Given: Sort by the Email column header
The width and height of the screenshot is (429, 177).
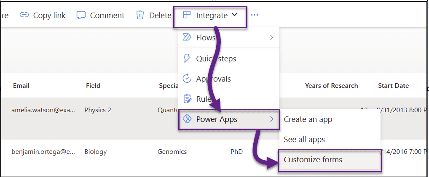Looking at the screenshot, I should point(21,85).
